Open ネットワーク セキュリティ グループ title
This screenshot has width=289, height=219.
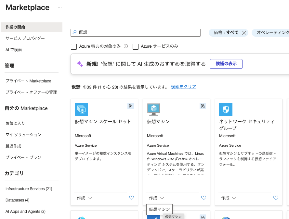pos(247,125)
